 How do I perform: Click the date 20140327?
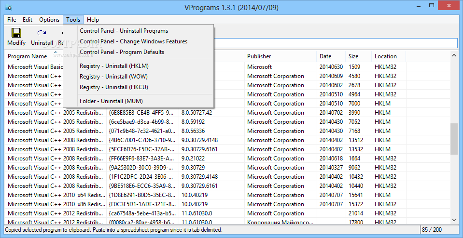point(331,167)
